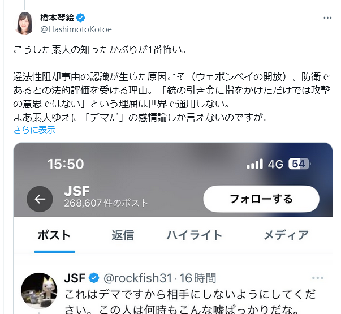Screen dimensions: 341x314
Task: Click the 16時間 timestamp on the JSF post
Action: coord(197,278)
